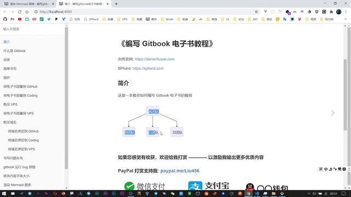Open the SPhard bookmark
The height and width of the screenshot is (197, 351).
click(x=91, y=19)
